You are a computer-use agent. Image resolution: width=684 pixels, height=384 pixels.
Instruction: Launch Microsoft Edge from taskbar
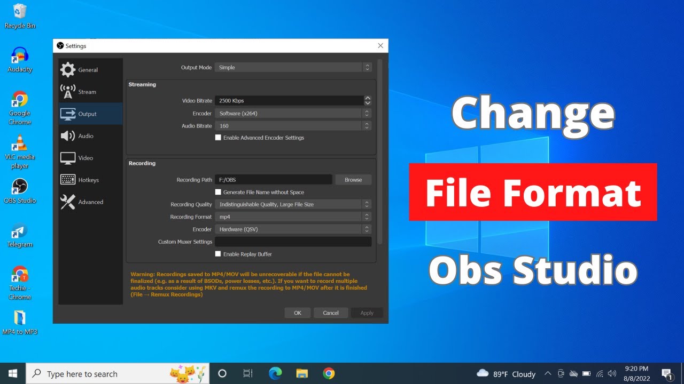[275, 373]
